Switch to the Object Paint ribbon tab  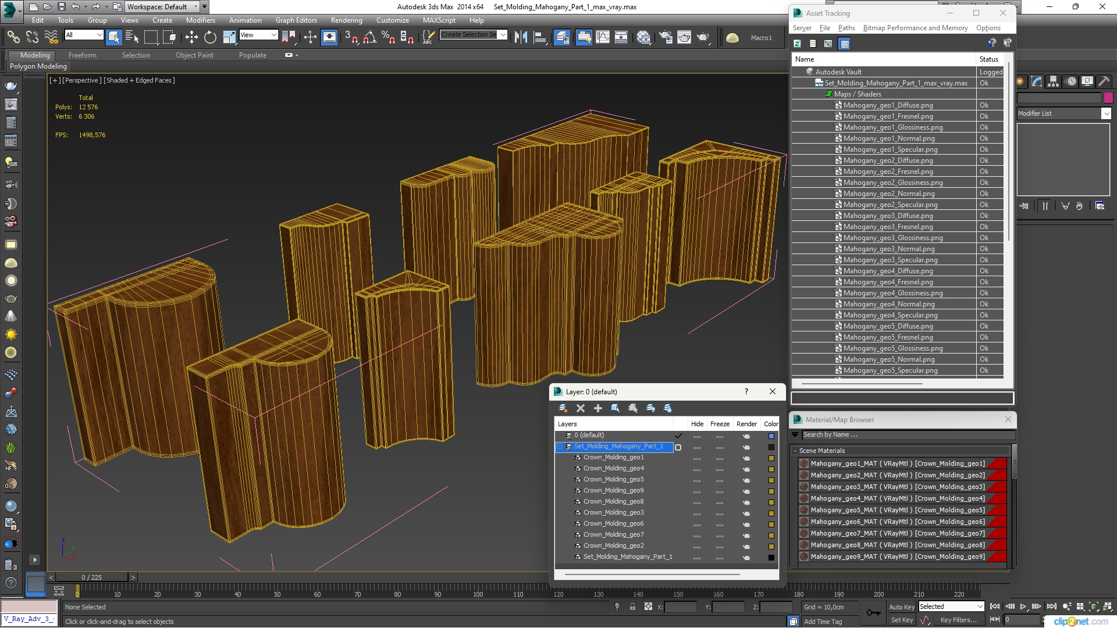[x=194, y=55]
